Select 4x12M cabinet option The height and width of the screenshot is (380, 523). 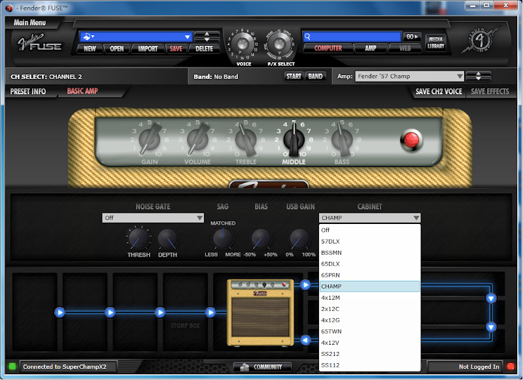[x=369, y=298]
